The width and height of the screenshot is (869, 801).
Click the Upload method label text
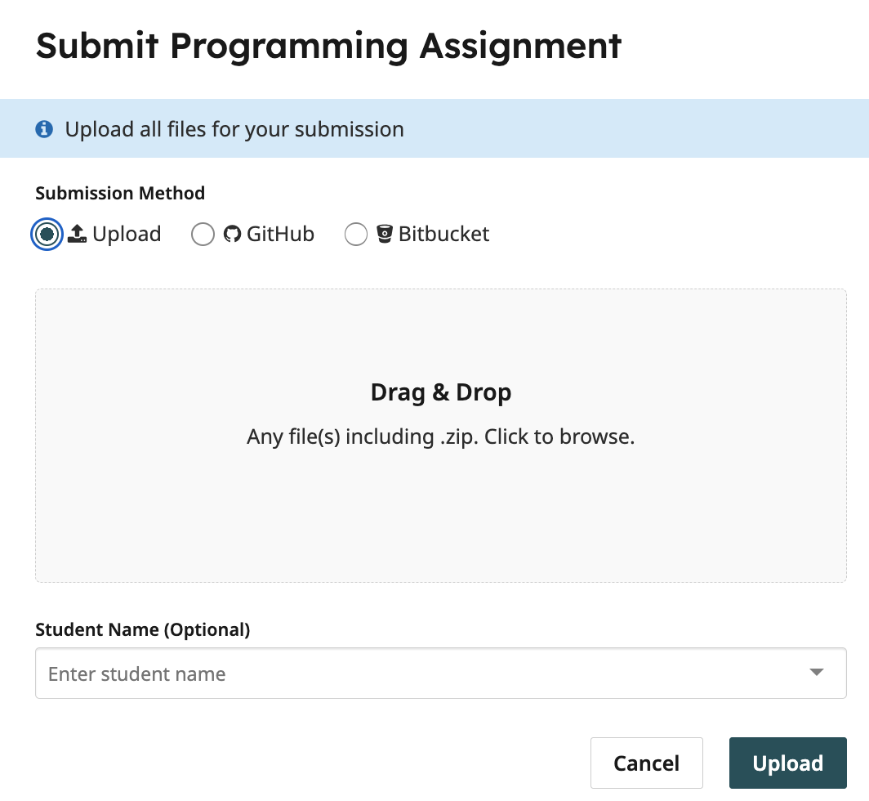click(x=127, y=235)
